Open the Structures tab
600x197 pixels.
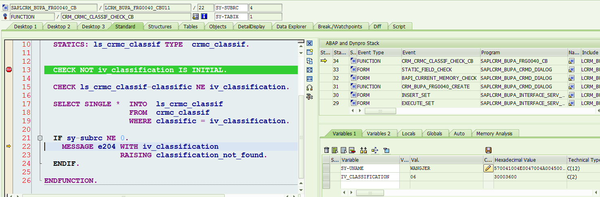[x=160, y=26]
